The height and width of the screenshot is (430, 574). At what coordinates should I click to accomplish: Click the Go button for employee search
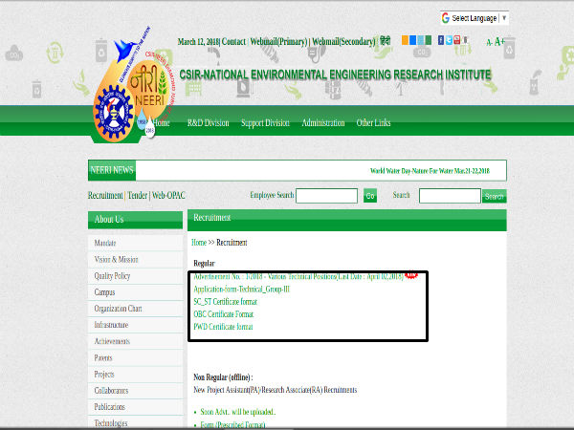[370, 196]
